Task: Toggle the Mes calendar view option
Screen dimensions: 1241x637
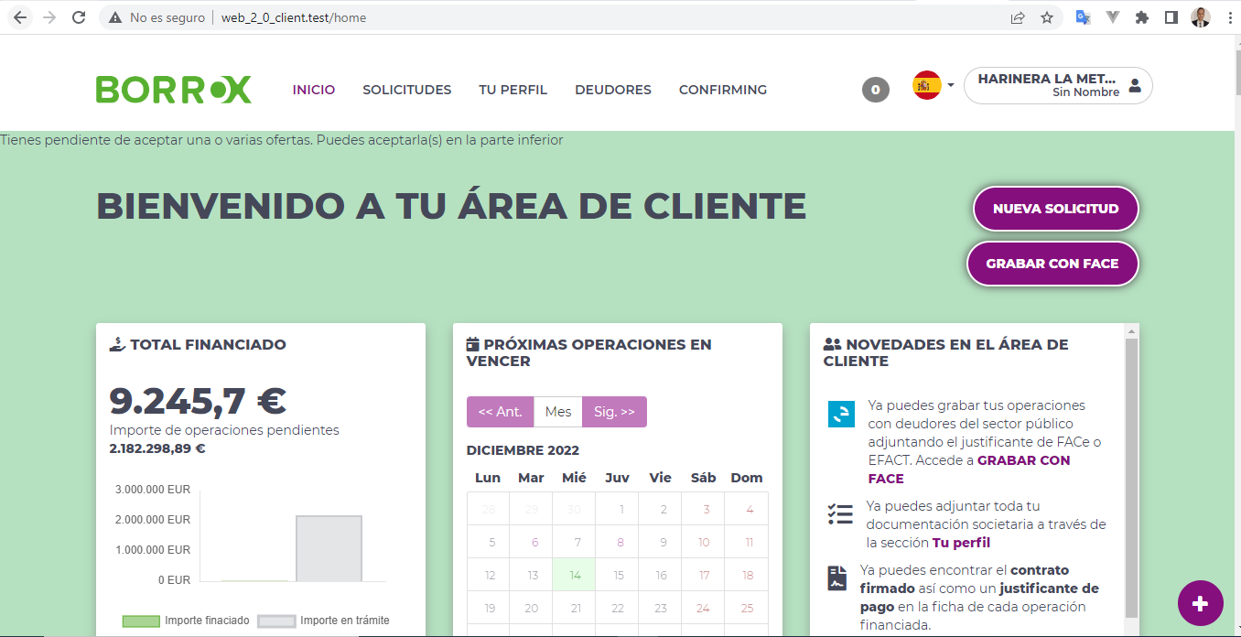Action: 558,411
